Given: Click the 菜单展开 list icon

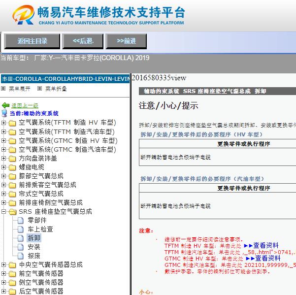Looking at the screenshot, I should point(3,88).
